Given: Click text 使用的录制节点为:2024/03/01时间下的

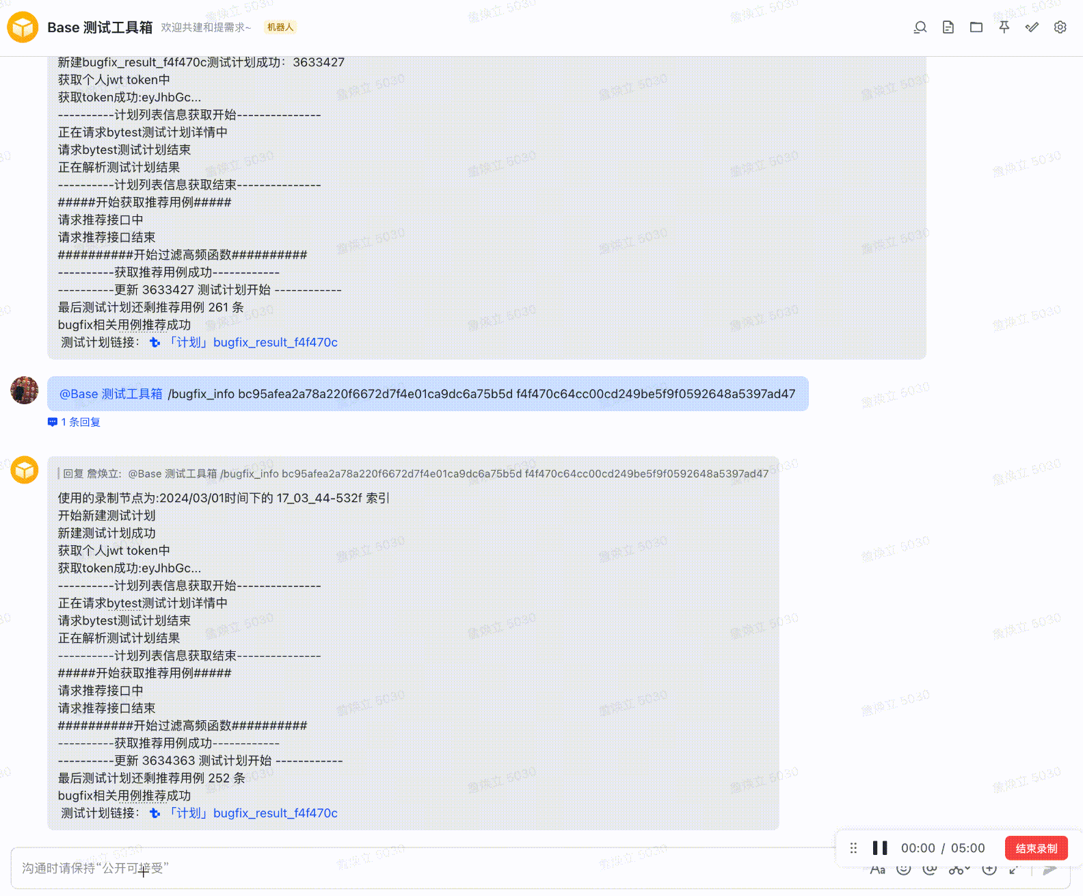Looking at the screenshot, I should (165, 498).
